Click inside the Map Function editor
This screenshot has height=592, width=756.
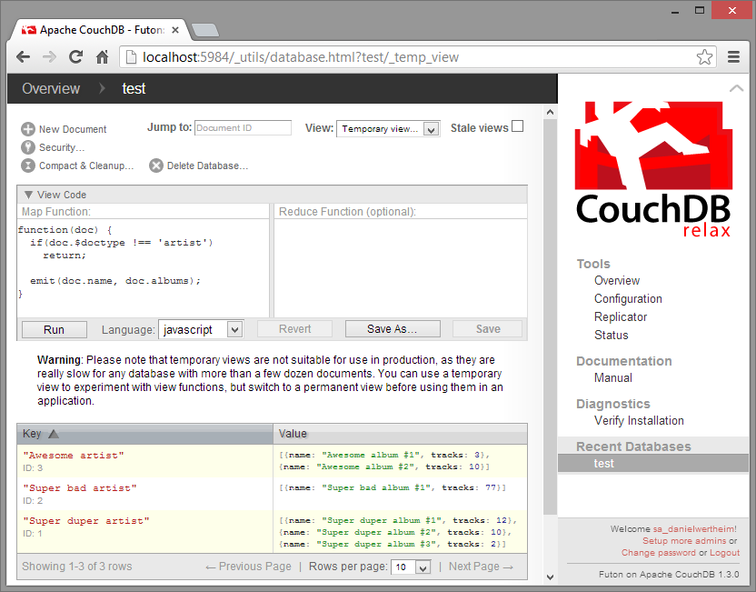point(144,267)
